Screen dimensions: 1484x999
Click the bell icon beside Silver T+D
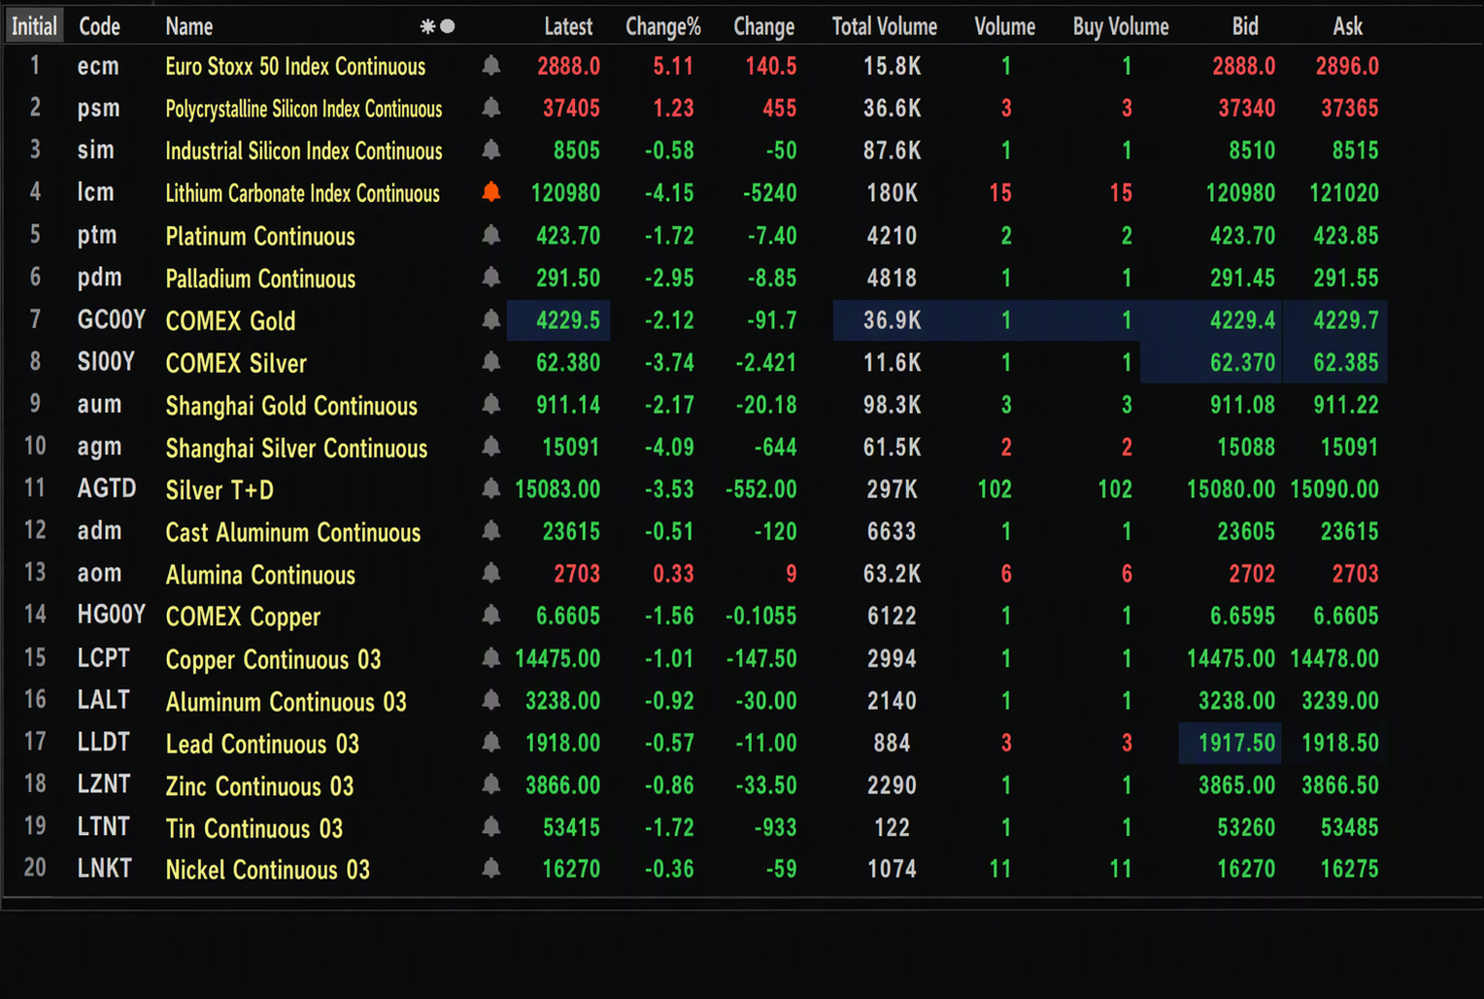tap(491, 488)
